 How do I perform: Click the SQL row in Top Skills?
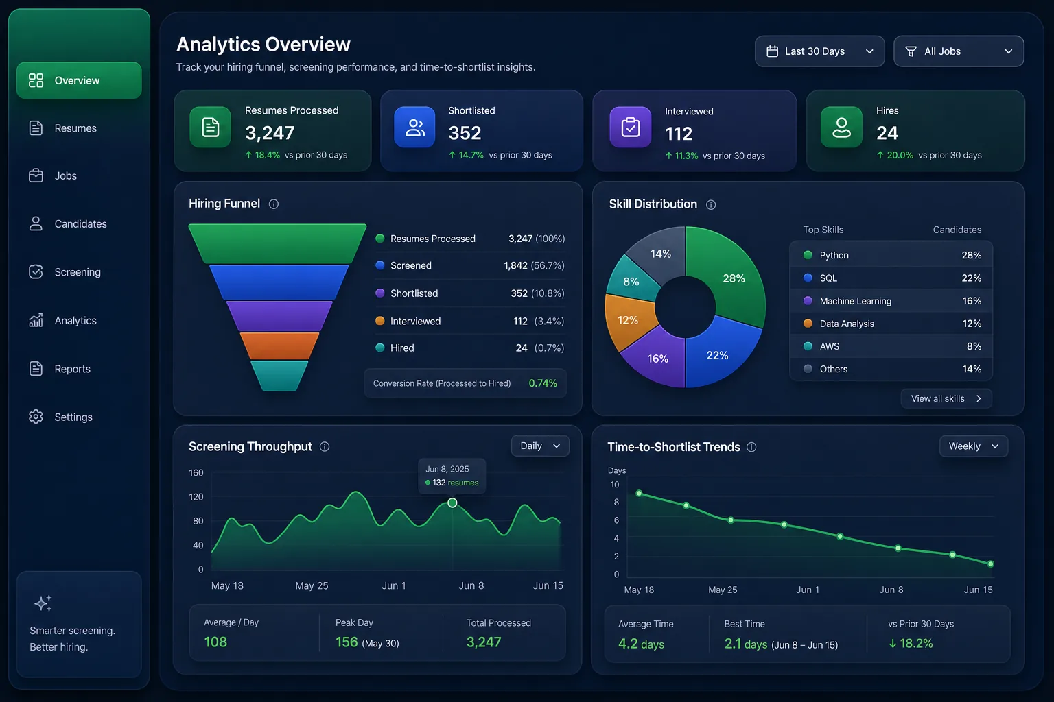(891, 278)
